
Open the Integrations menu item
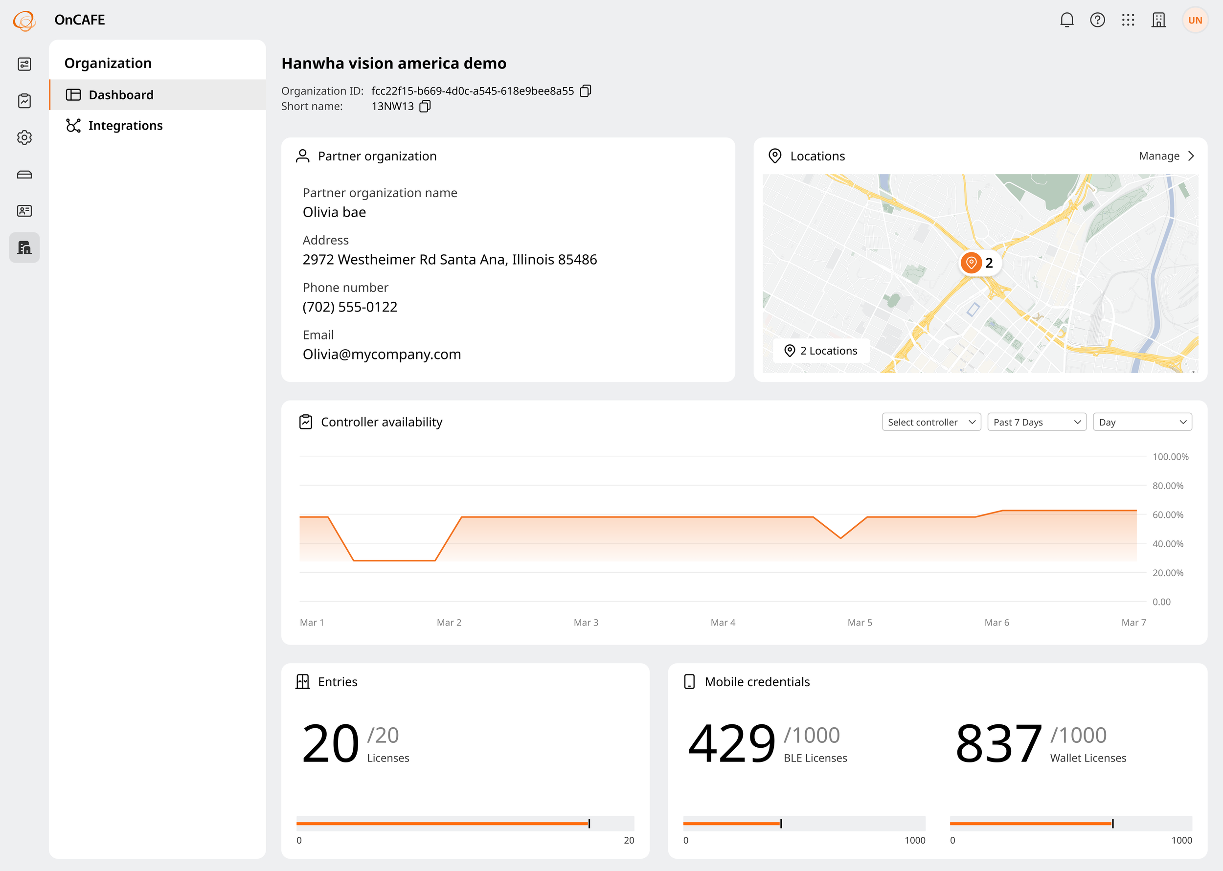158,126
